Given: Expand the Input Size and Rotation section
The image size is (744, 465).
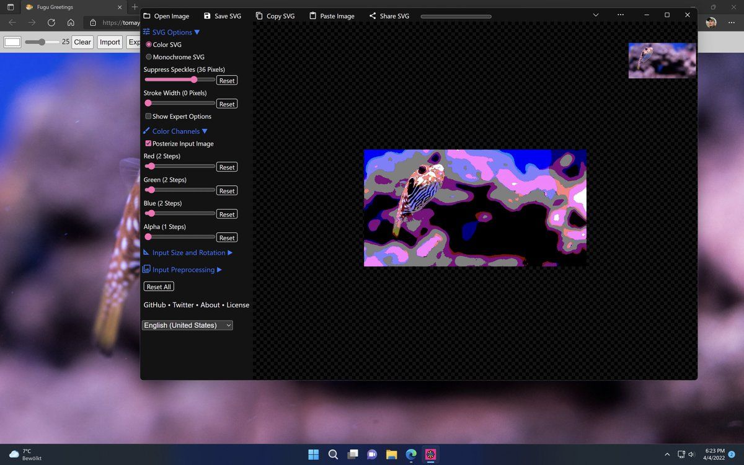Looking at the screenshot, I should coord(188,253).
